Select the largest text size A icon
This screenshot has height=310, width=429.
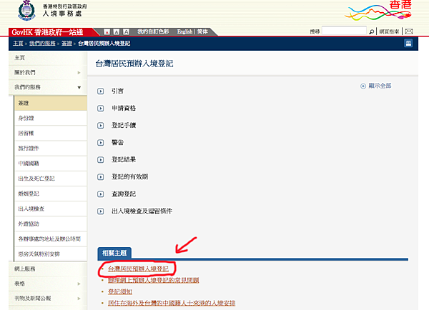click(126, 32)
